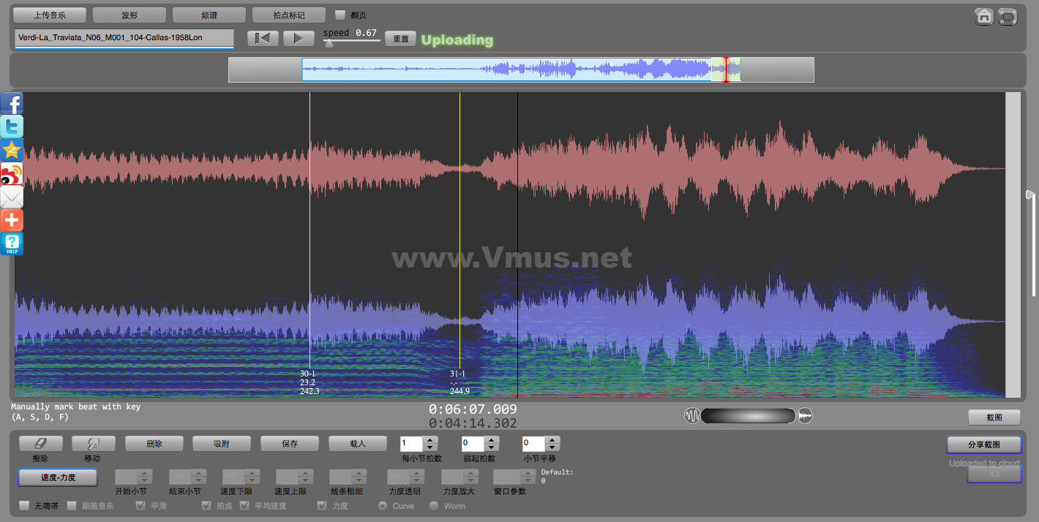The image size is (1039, 522).
Task: Click the 弱起拍数 value field
Action: [x=473, y=444]
